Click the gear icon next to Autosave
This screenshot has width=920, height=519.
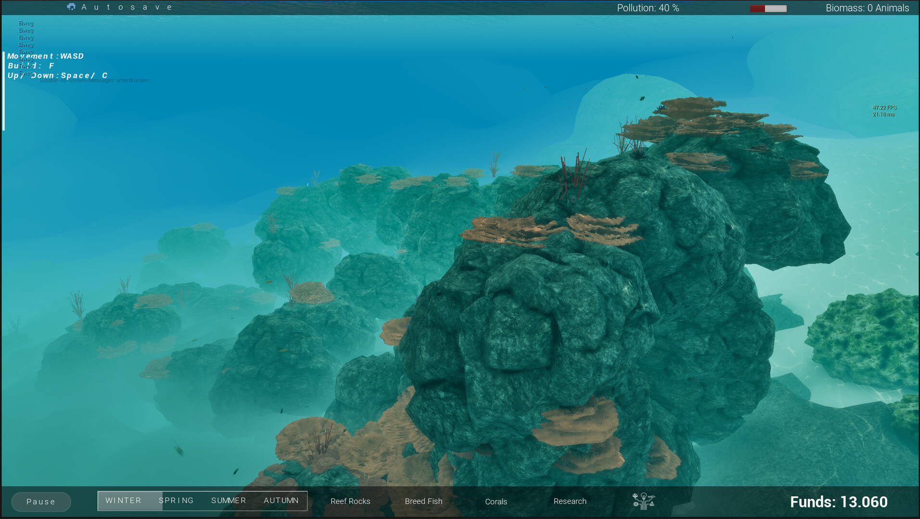(x=71, y=6)
